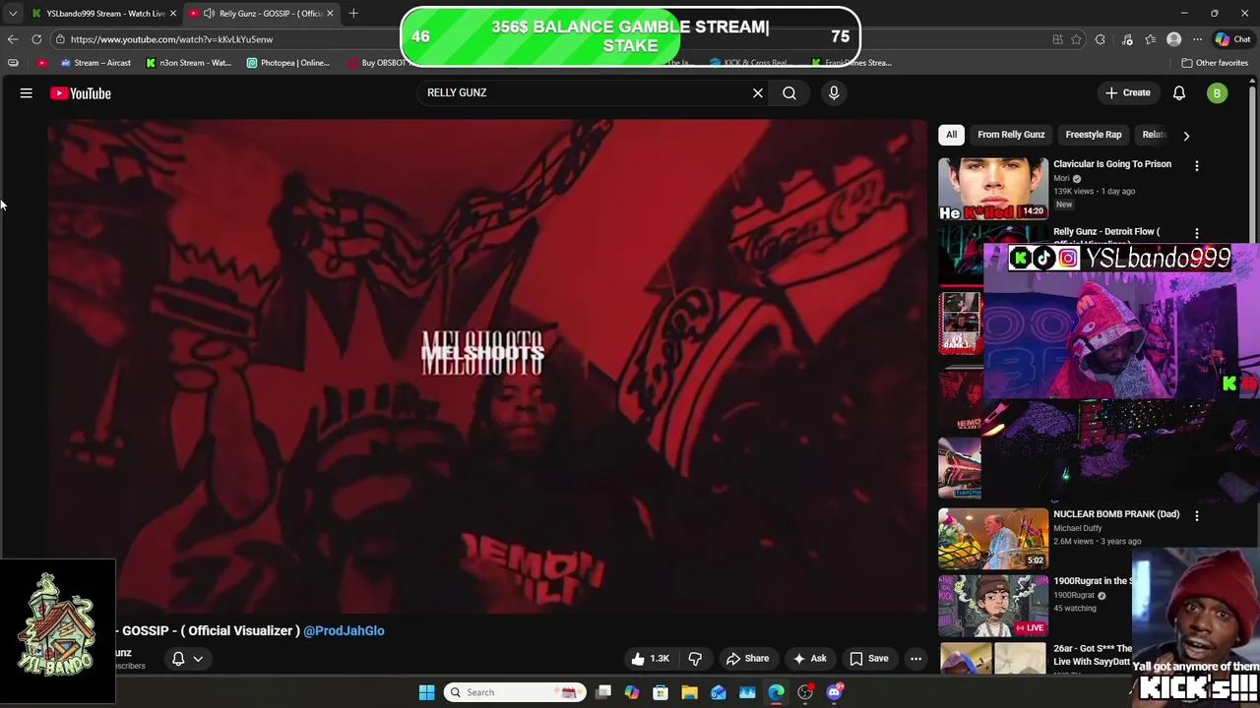Open Copilot Chat in the browser
The height and width of the screenshot is (708, 1260).
1232,39
